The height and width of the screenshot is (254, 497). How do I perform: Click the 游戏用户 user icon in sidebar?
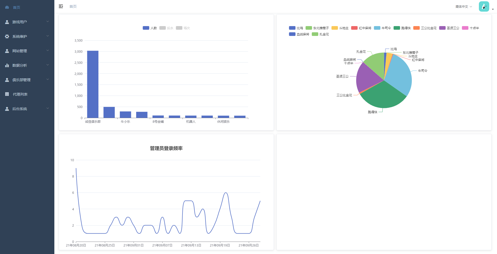[7, 22]
